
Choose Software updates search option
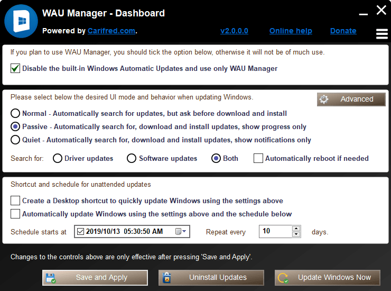[x=132, y=158]
